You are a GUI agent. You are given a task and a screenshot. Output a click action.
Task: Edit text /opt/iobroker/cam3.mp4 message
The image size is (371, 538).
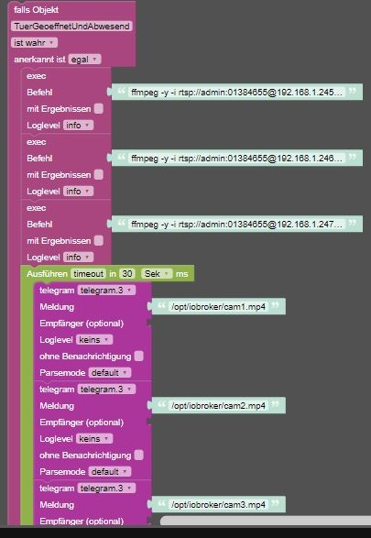point(218,505)
